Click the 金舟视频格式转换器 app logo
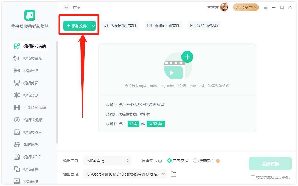This screenshot has width=298, height=186. [30, 15]
